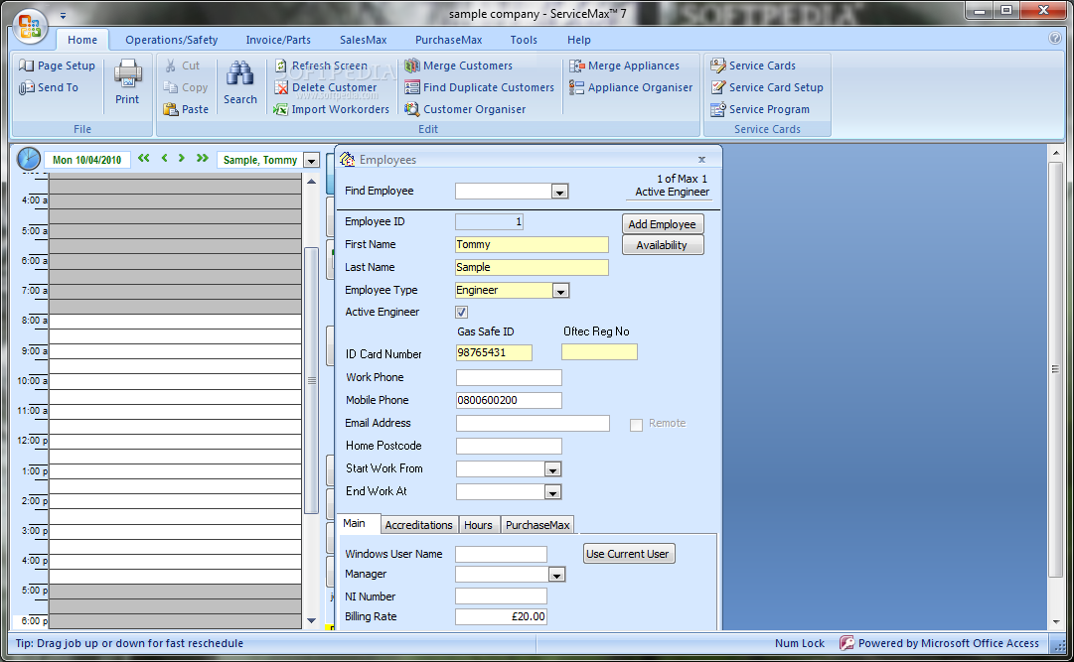Click the Print printer icon
The image size is (1074, 662).
(x=127, y=73)
